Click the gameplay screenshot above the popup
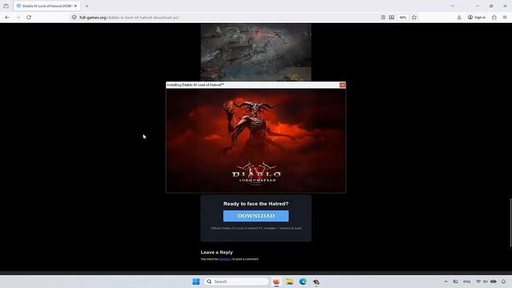This screenshot has height=288, width=512. [256, 52]
